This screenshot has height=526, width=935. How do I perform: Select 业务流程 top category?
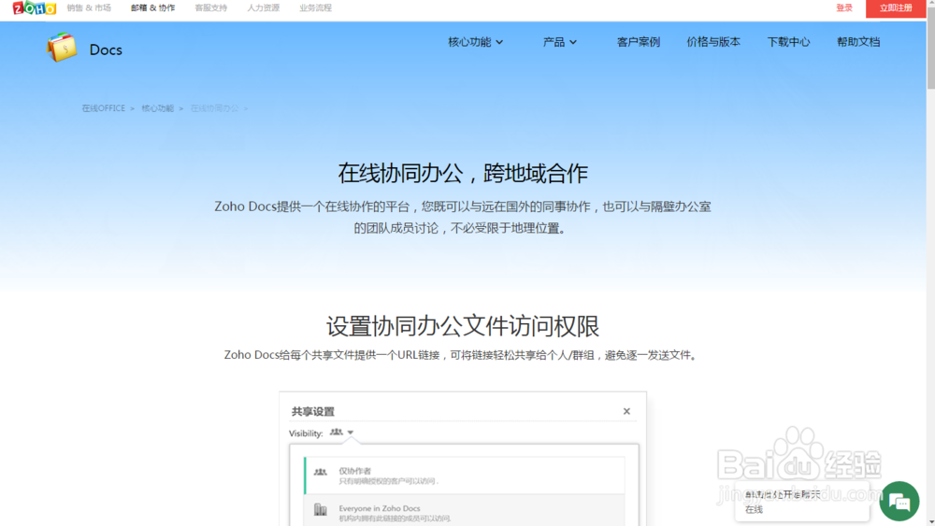(x=315, y=7)
